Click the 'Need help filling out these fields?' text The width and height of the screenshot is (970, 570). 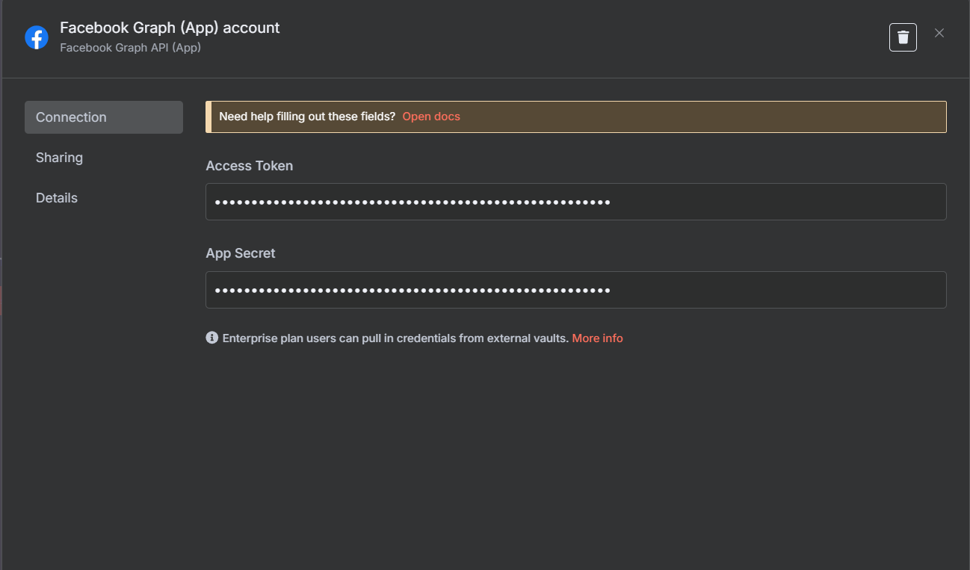point(307,117)
